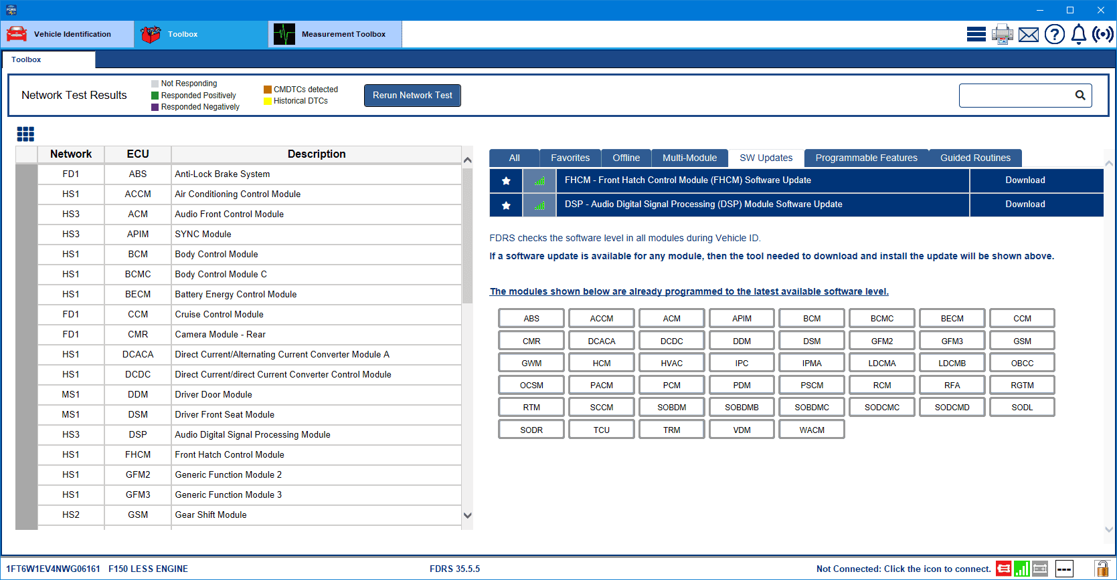Switch to Programmable Features tab
The width and height of the screenshot is (1117, 580).
866,158
